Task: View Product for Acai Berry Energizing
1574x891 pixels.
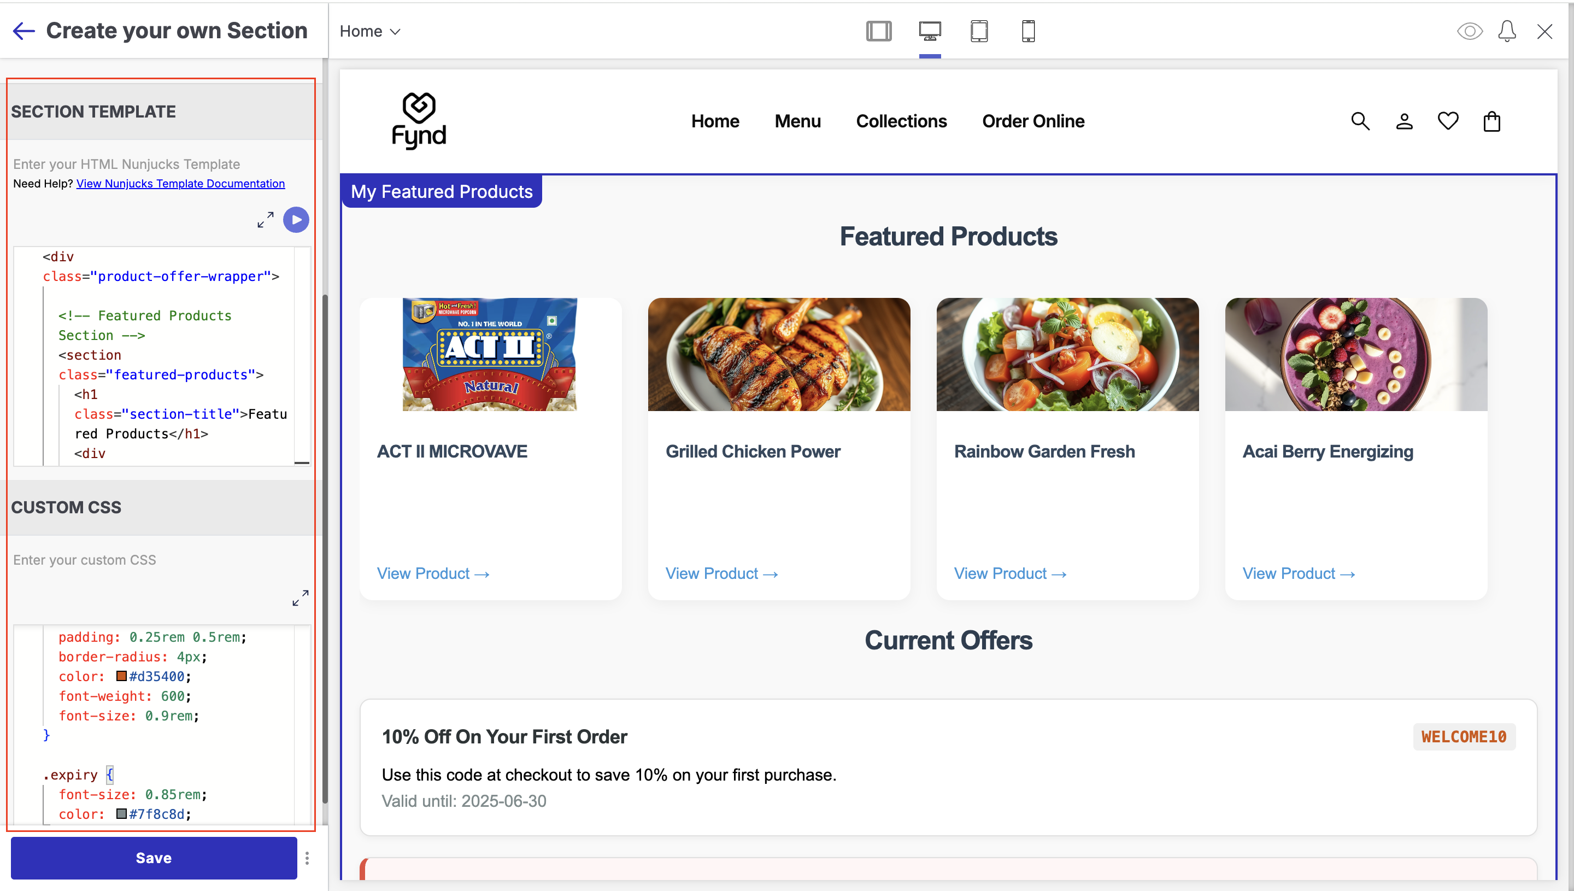Action: [1298, 573]
